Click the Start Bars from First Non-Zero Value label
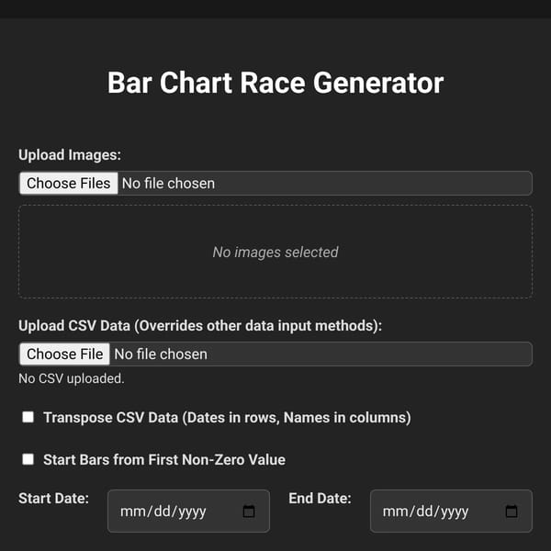This screenshot has width=551, height=551. click(x=164, y=460)
